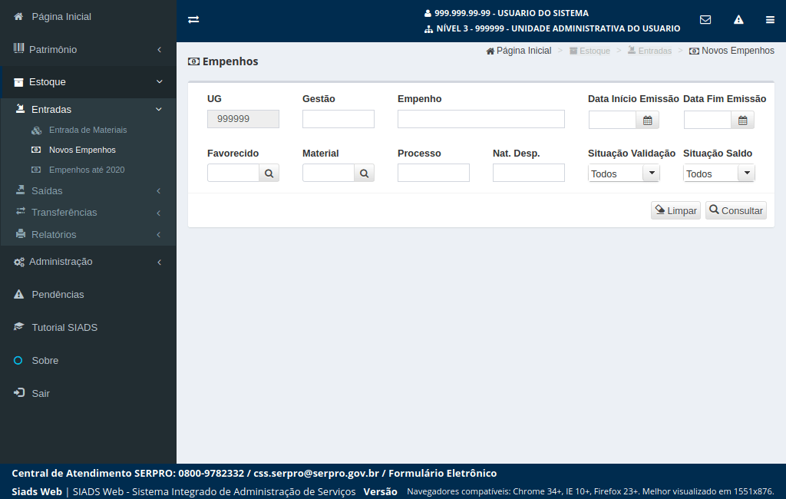Click the Empenho input field
This screenshot has height=499, width=786.
coord(481,119)
